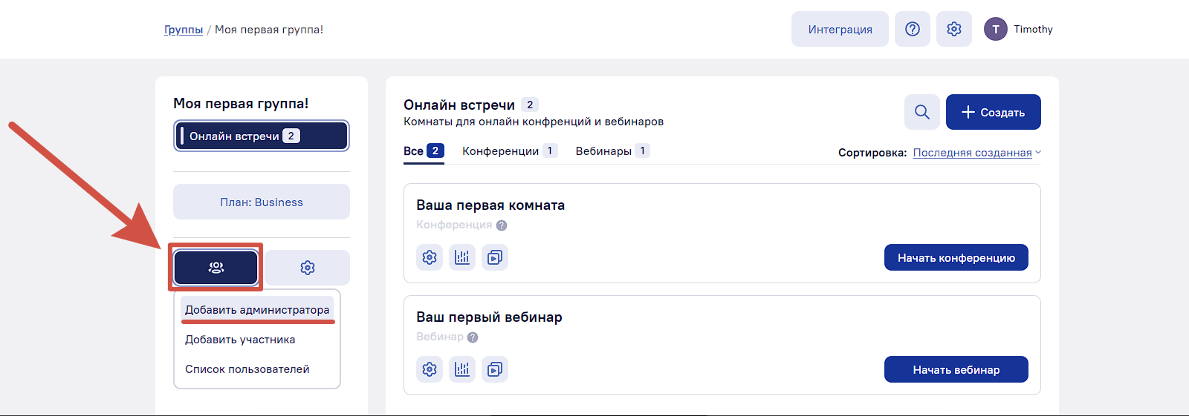Viewport: 1189px width, 416px height.
Task: Open recordings icon for Ваш первый вебинар
Action: click(495, 369)
